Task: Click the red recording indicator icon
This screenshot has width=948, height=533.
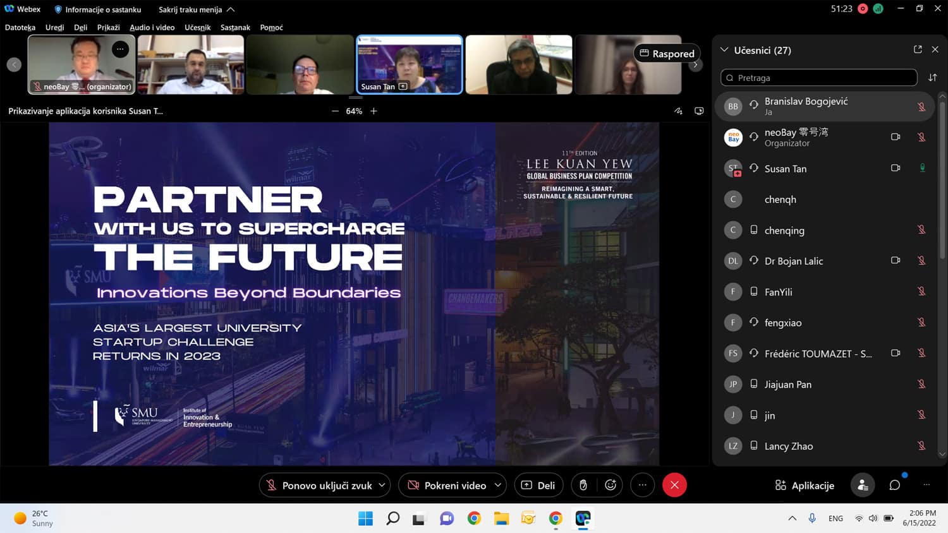Action: pos(863,9)
